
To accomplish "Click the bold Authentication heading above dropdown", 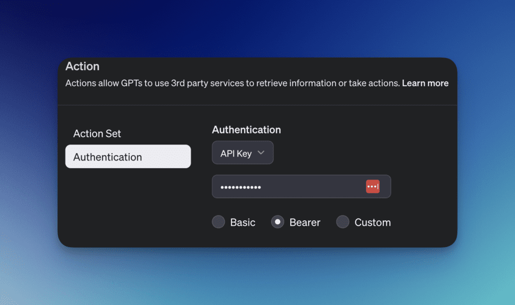I will pos(246,130).
